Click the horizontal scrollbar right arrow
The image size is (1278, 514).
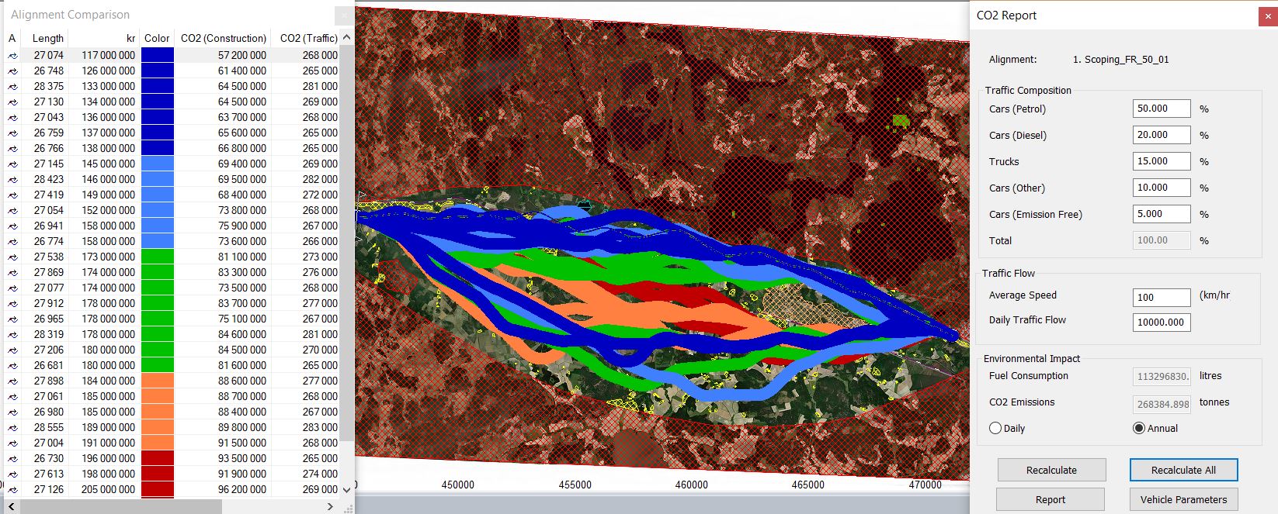click(x=330, y=506)
